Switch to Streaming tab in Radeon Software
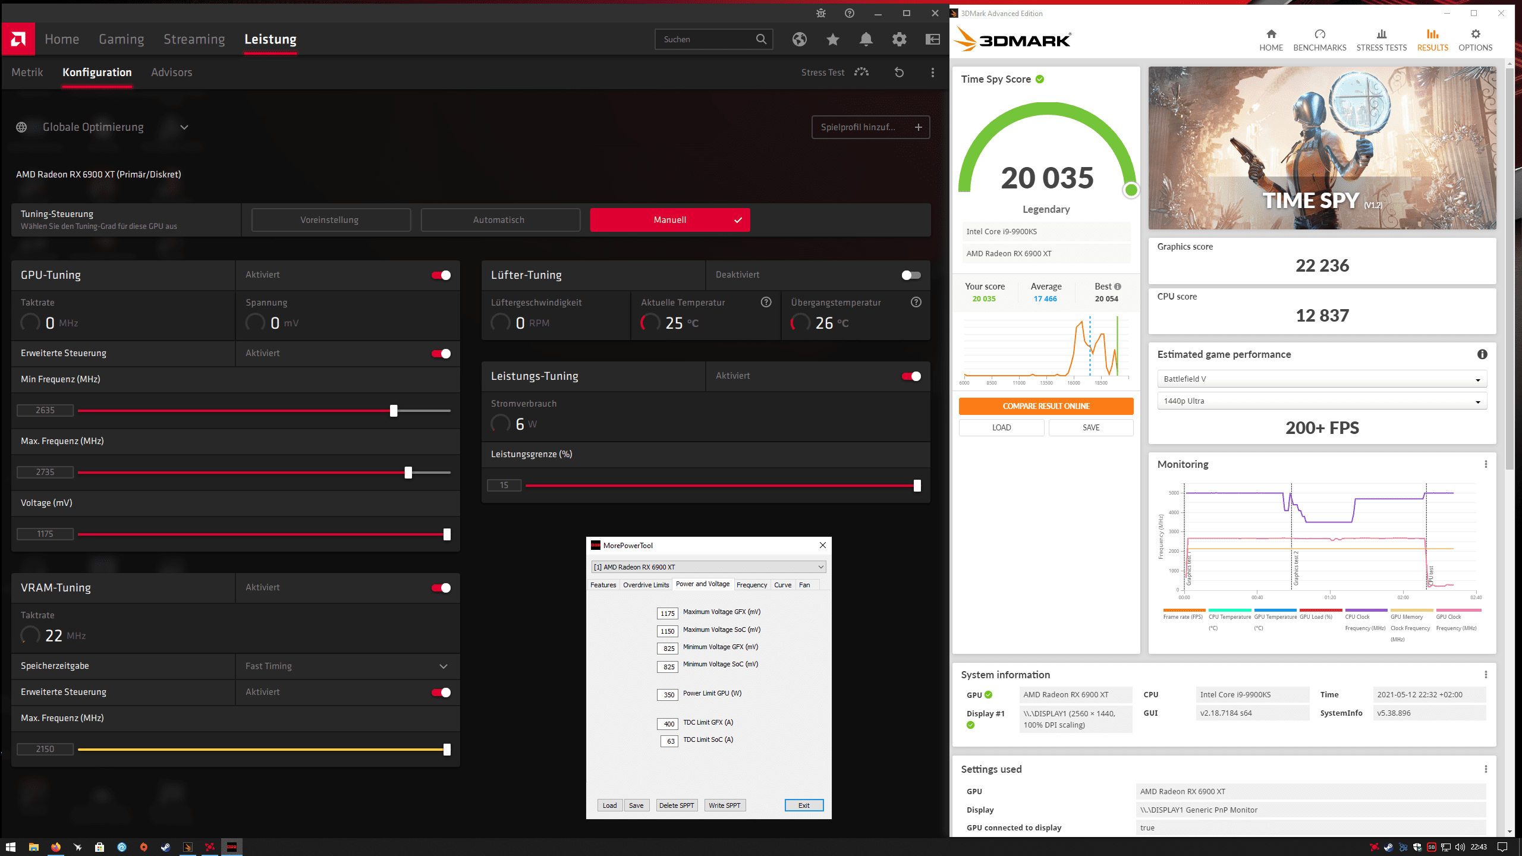1522x856 pixels. point(194,39)
